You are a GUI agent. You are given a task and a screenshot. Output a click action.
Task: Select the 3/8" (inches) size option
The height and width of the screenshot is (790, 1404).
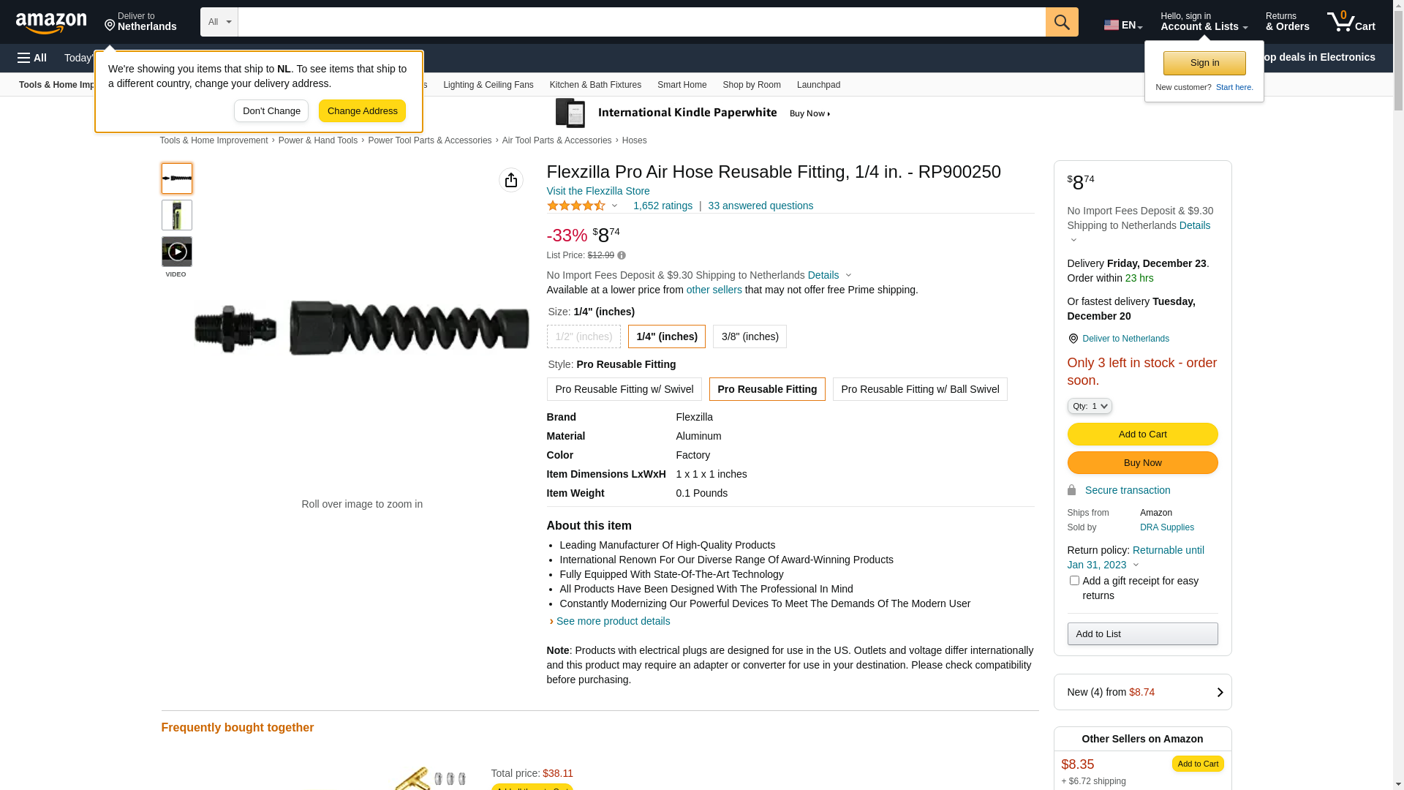coord(750,336)
